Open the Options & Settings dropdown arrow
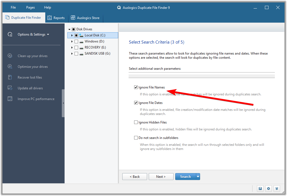 click(x=48, y=34)
